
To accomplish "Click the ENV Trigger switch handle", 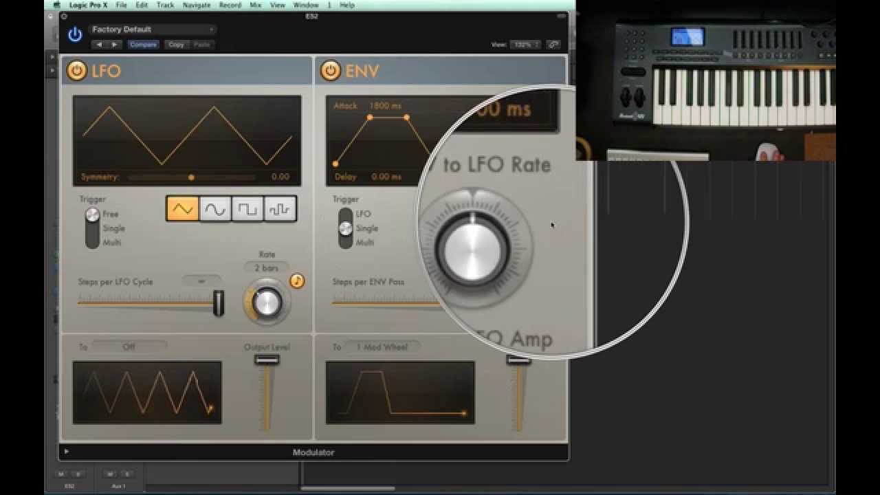I will pyautogui.click(x=346, y=228).
